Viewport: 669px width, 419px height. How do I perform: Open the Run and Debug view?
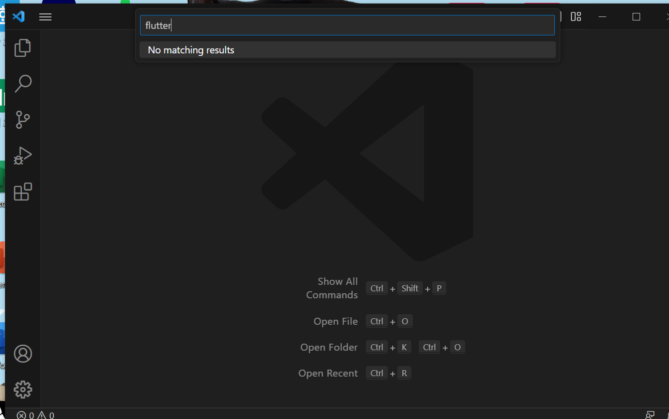tap(23, 156)
